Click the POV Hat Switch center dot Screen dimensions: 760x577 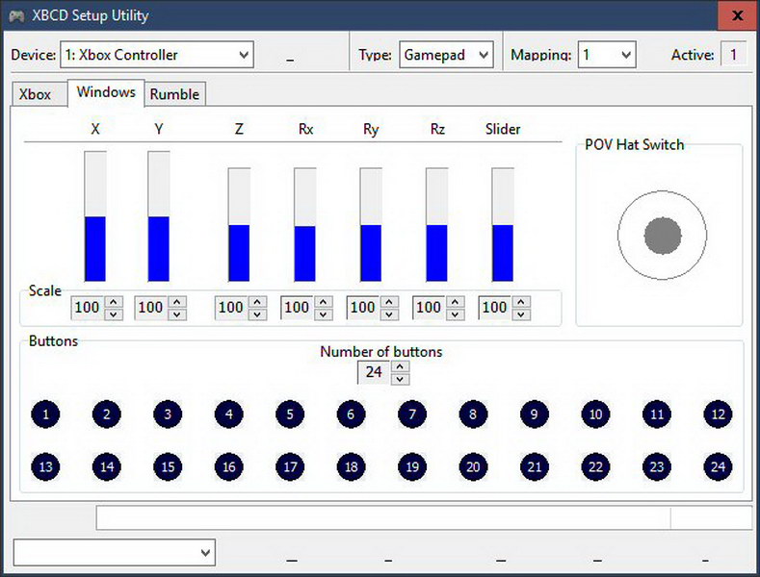[x=663, y=236]
